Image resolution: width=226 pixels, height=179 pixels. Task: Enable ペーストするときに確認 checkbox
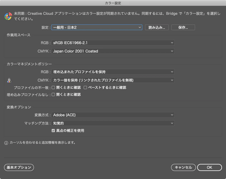[85, 87]
